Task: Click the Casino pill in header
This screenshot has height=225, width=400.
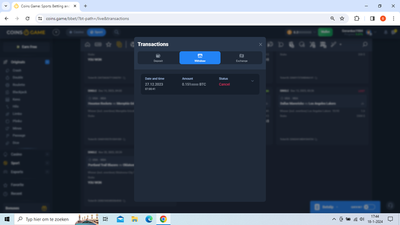Action: click(x=76, y=32)
